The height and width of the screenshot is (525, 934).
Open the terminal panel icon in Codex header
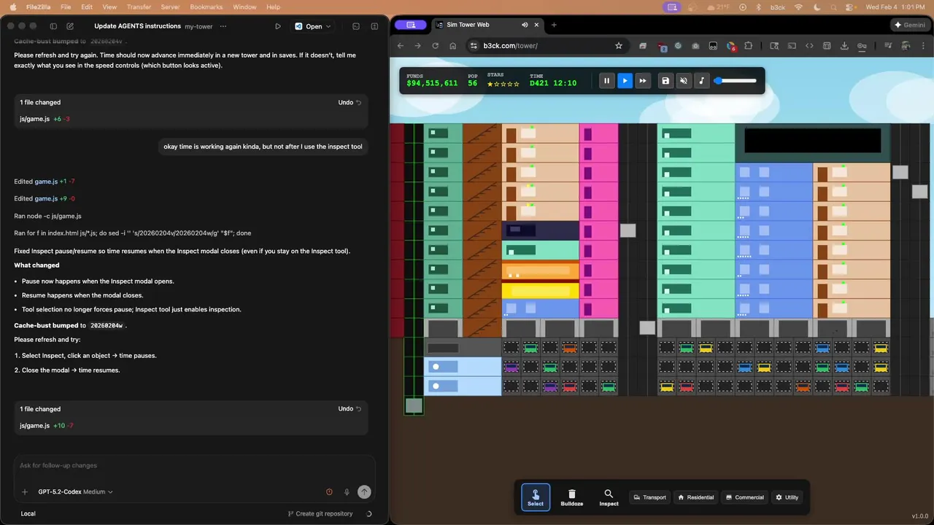coord(356,26)
